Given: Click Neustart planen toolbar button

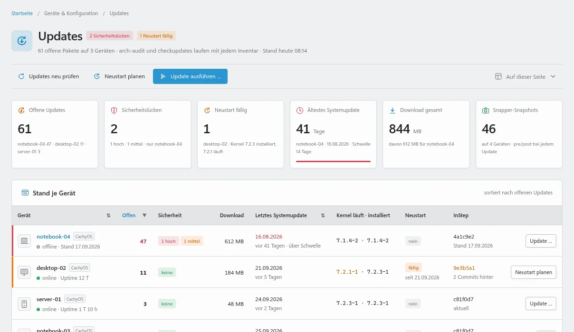Looking at the screenshot, I should [119, 76].
